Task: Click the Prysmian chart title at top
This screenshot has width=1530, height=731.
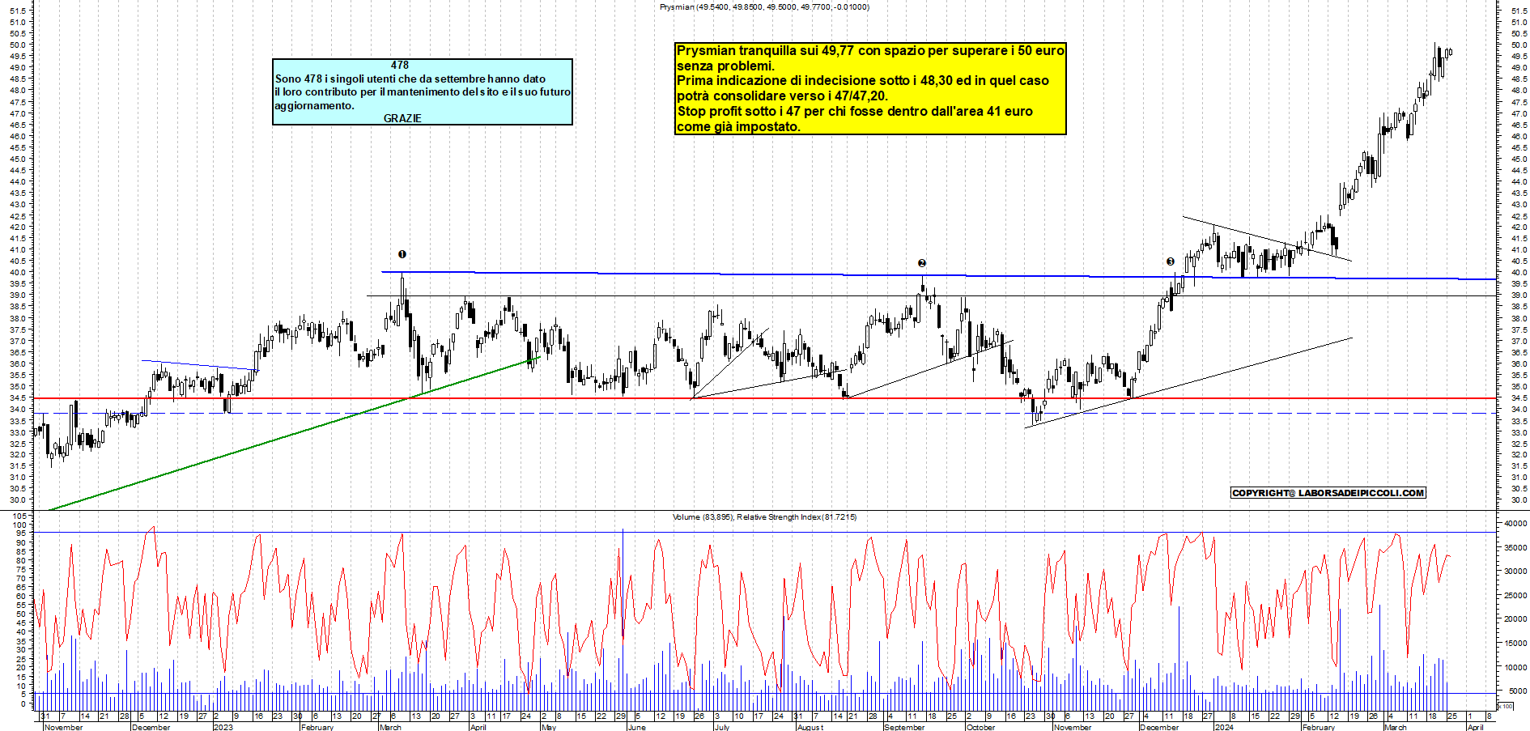Action: [764, 7]
